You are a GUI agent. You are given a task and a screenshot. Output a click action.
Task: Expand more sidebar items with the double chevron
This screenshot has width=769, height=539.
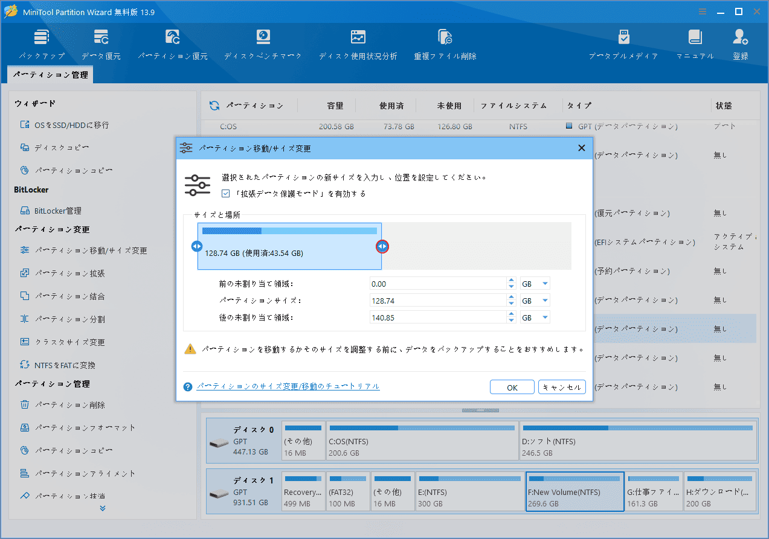(x=103, y=508)
